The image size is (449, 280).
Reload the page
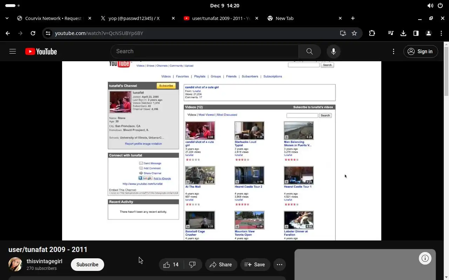(x=33, y=33)
